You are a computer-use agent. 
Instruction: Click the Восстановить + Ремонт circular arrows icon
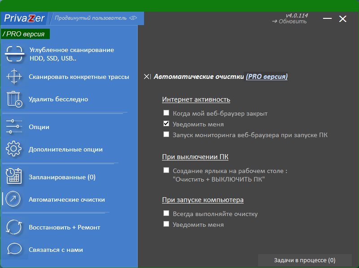[14, 227]
